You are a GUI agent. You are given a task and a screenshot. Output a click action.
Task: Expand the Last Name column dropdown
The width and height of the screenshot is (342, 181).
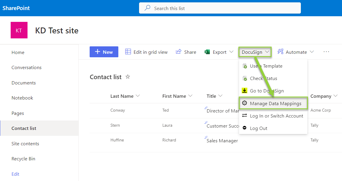coord(138,96)
